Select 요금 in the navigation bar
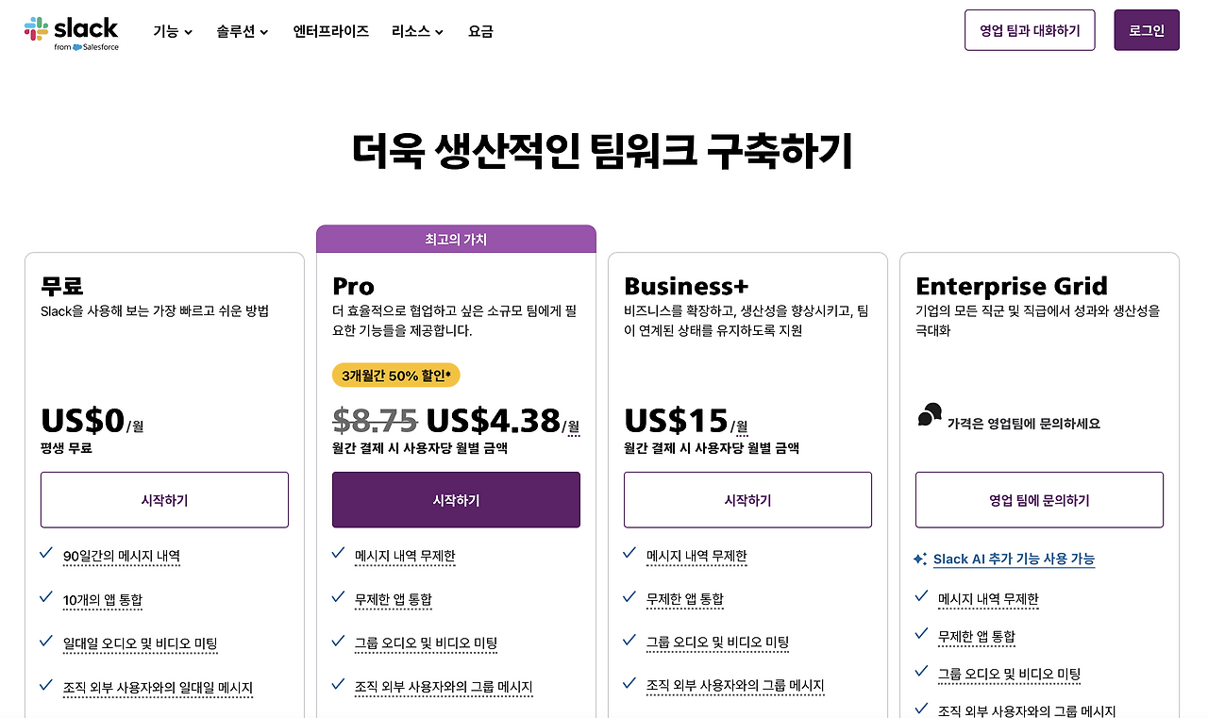Image resolution: width=1208 pixels, height=718 pixels. pos(480,31)
